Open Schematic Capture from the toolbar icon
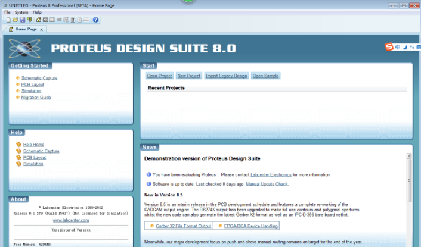This screenshot has width=421, height=247. (x=45, y=20)
